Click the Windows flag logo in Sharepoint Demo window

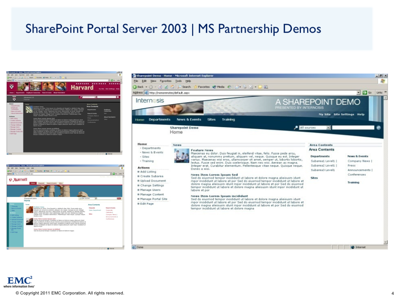383,81
